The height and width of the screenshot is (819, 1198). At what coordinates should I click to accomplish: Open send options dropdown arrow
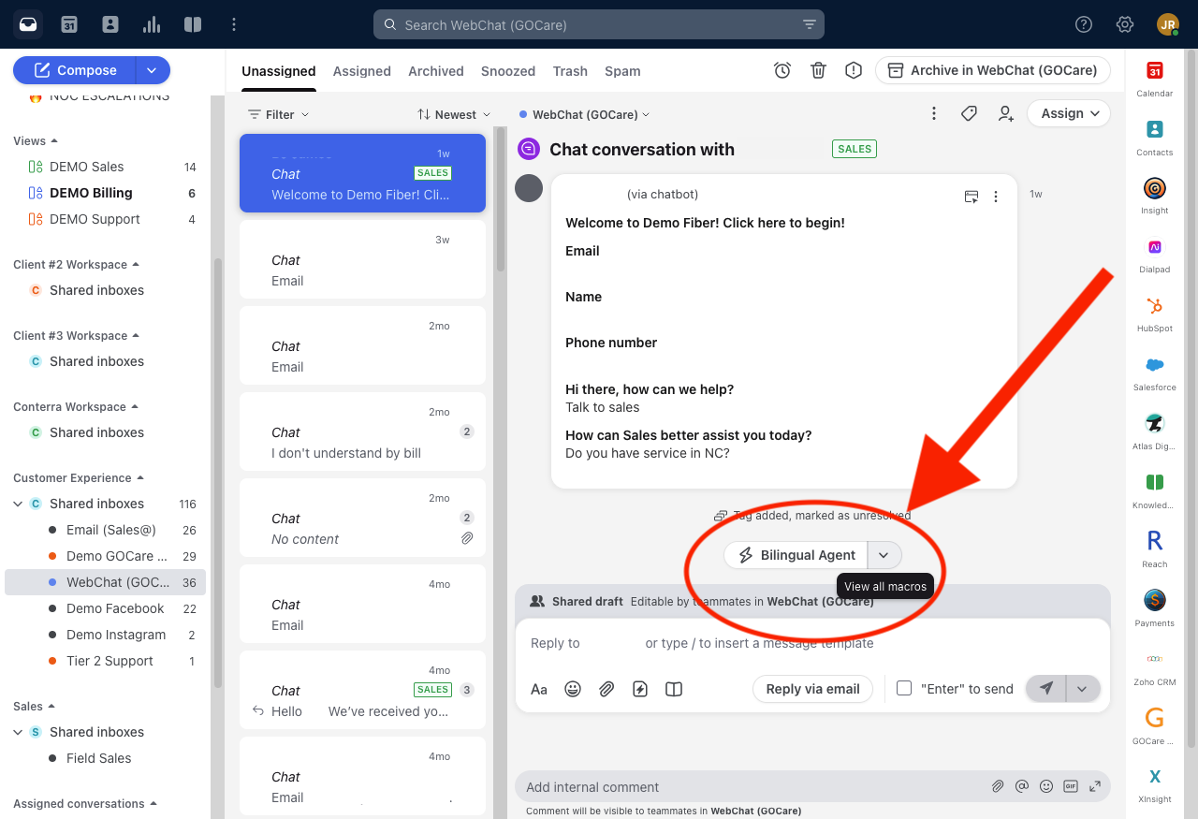1082,689
